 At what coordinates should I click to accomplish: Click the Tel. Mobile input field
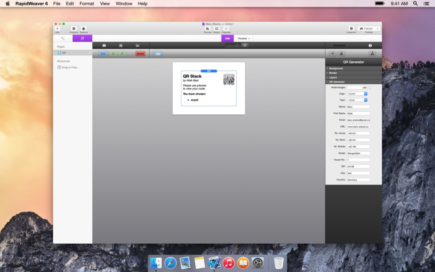(x=358, y=146)
